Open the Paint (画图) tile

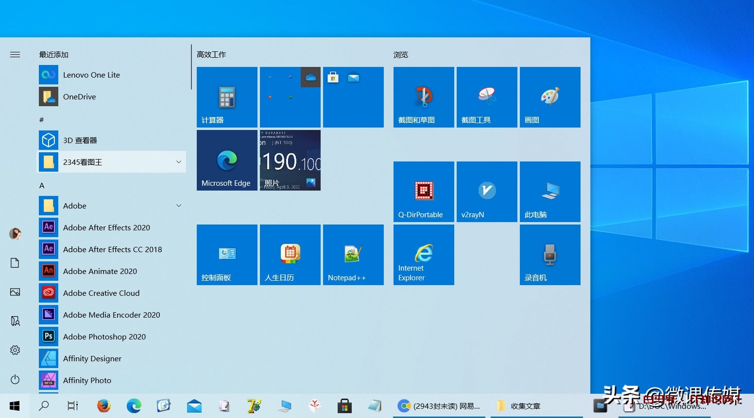[x=550, y=97]
